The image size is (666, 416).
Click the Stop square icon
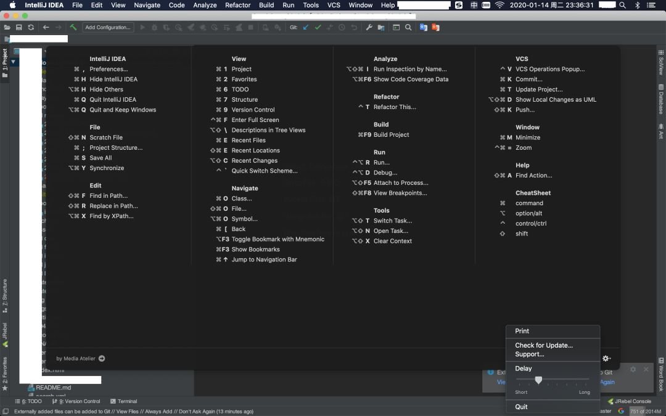point(250,27)
